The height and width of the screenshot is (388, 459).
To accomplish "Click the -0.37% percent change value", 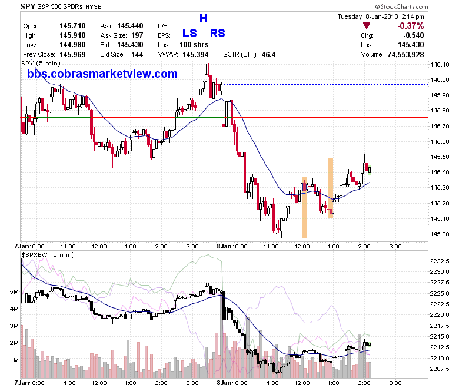I will point(410,26).
